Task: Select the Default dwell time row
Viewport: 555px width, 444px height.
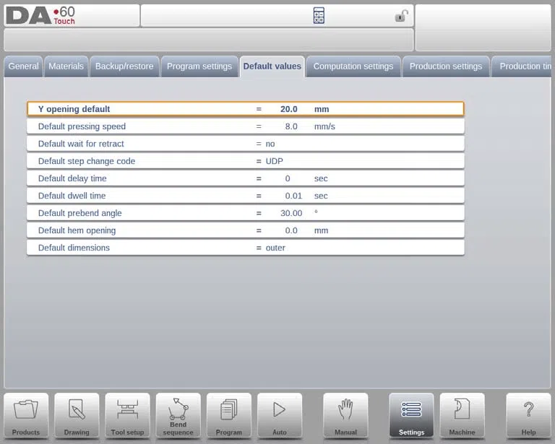Action: [x=245, y=196]
